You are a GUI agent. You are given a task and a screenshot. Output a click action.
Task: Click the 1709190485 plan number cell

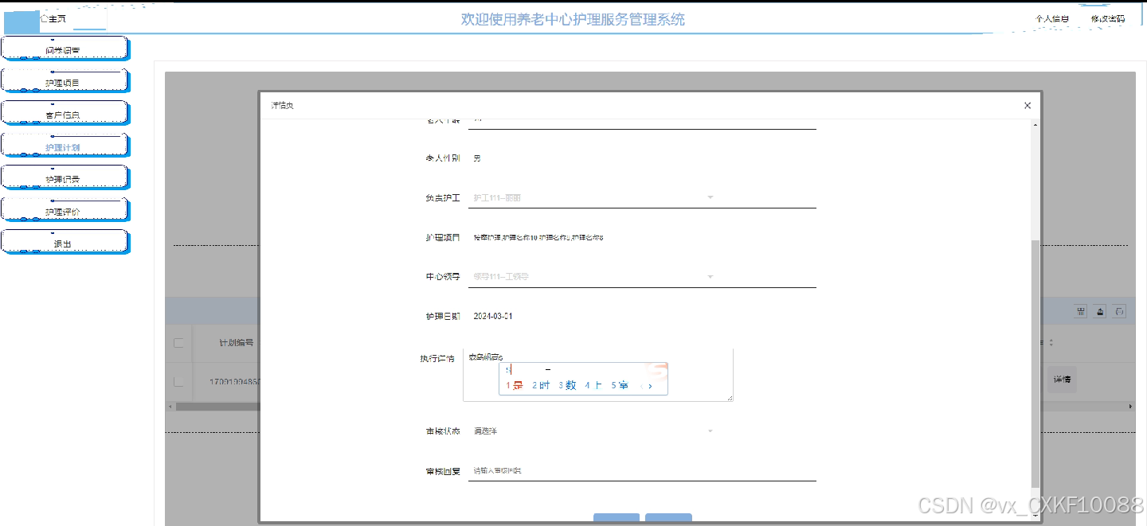coord(234,382)
